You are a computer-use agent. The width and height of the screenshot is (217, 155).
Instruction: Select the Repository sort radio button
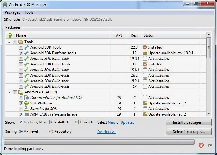click(x=51, y=131)
